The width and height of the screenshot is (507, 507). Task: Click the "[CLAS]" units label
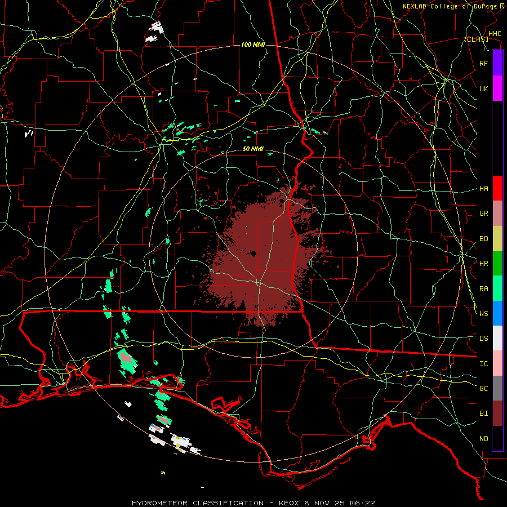pos(476,39)
